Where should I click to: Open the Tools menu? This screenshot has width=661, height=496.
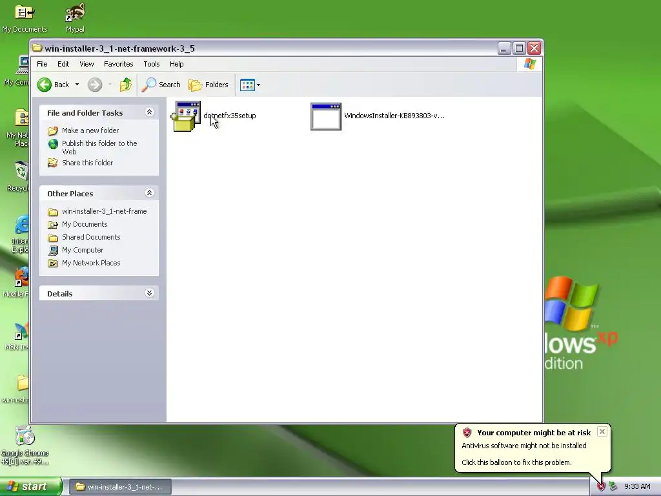coord(151,64)
